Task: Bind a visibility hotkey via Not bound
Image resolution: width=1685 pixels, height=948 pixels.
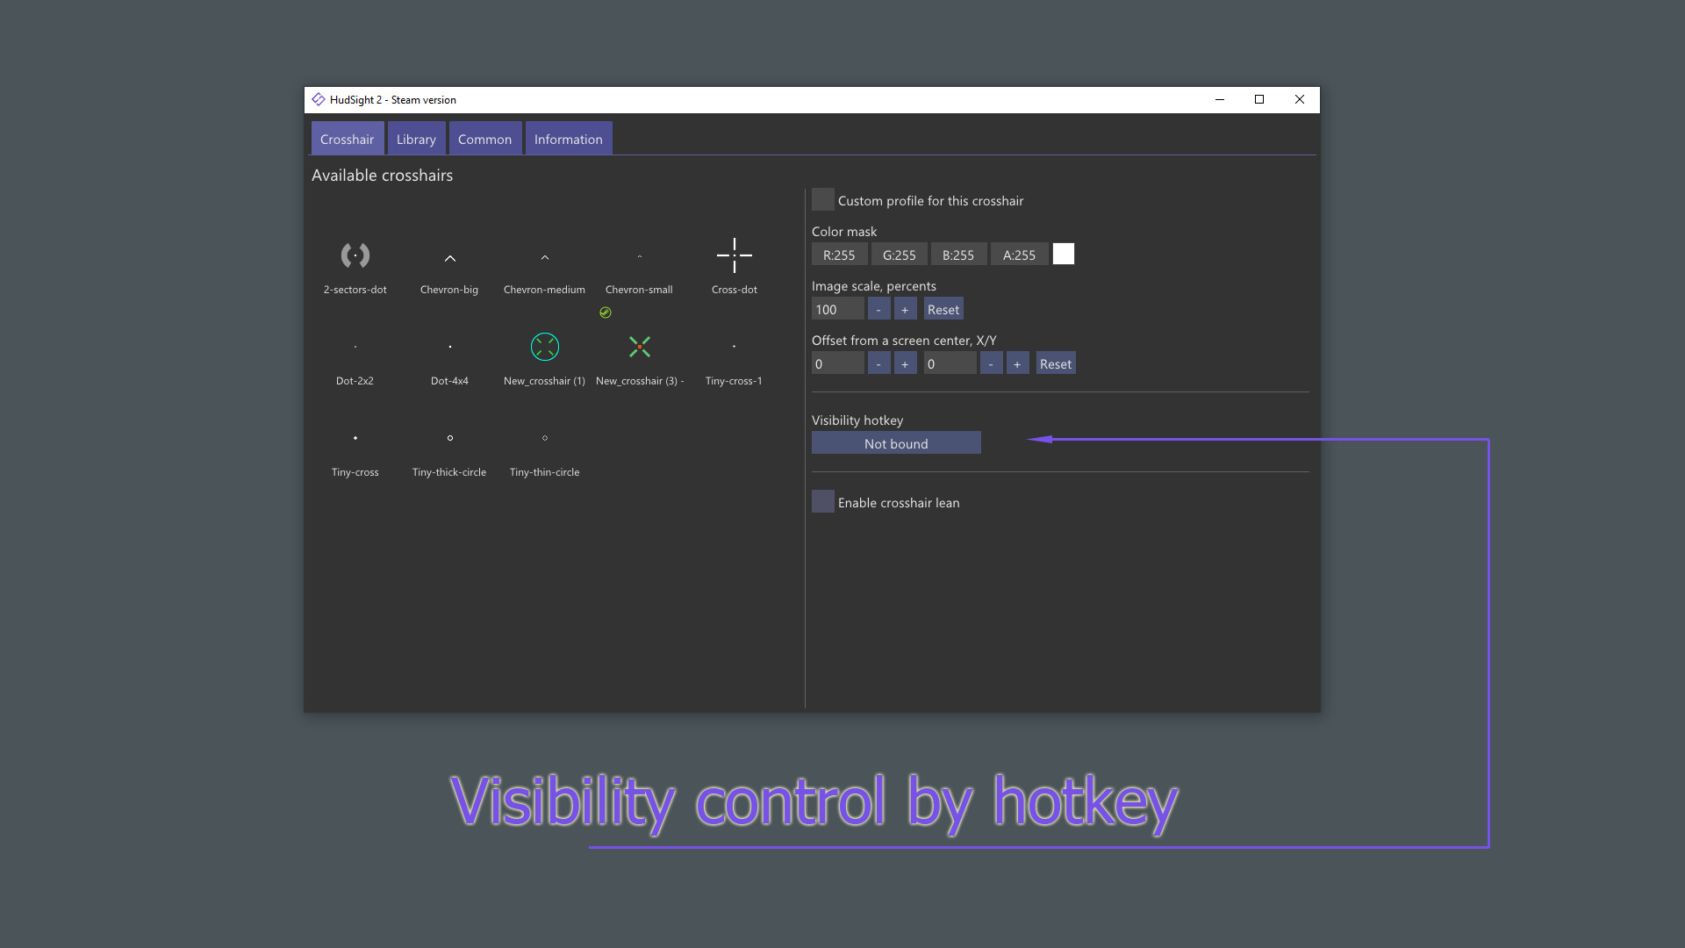Action: pos(896,443)
